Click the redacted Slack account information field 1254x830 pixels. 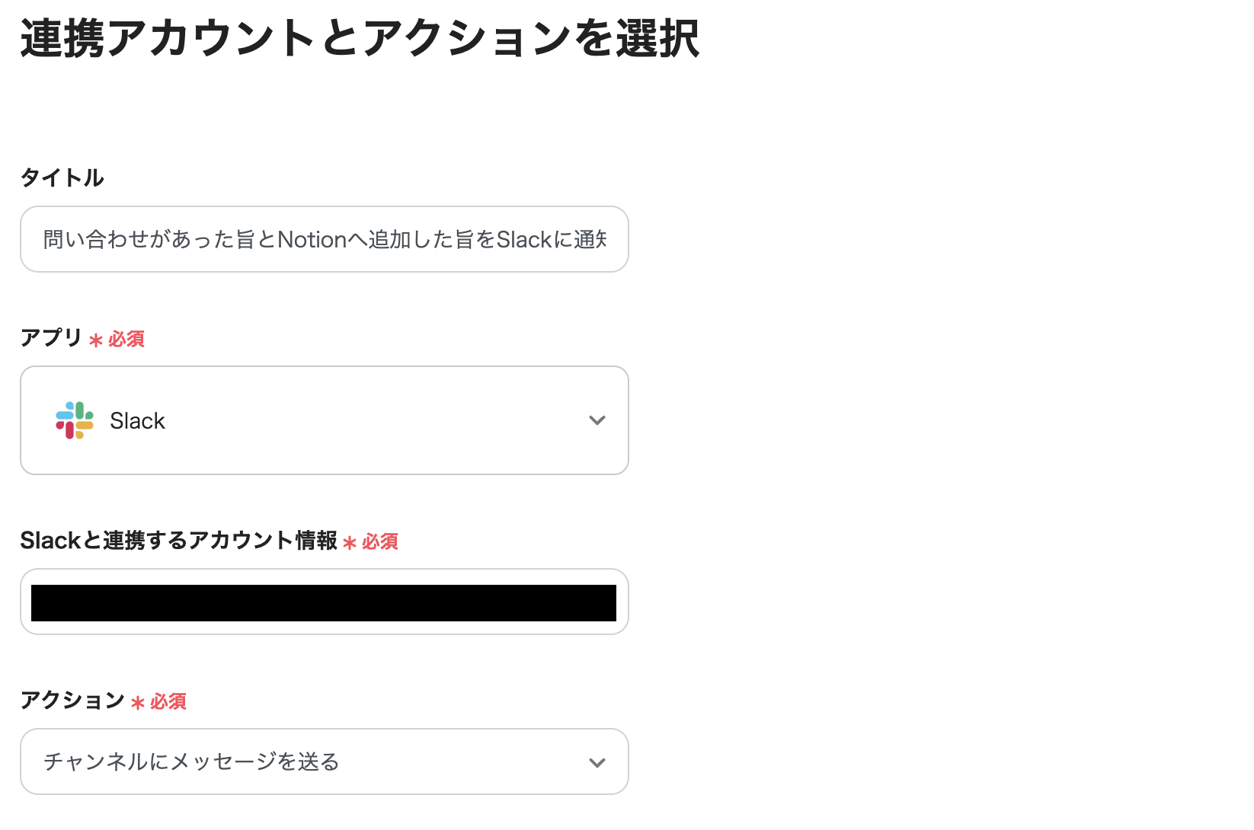pyautogui.click(x=324, y=602)
